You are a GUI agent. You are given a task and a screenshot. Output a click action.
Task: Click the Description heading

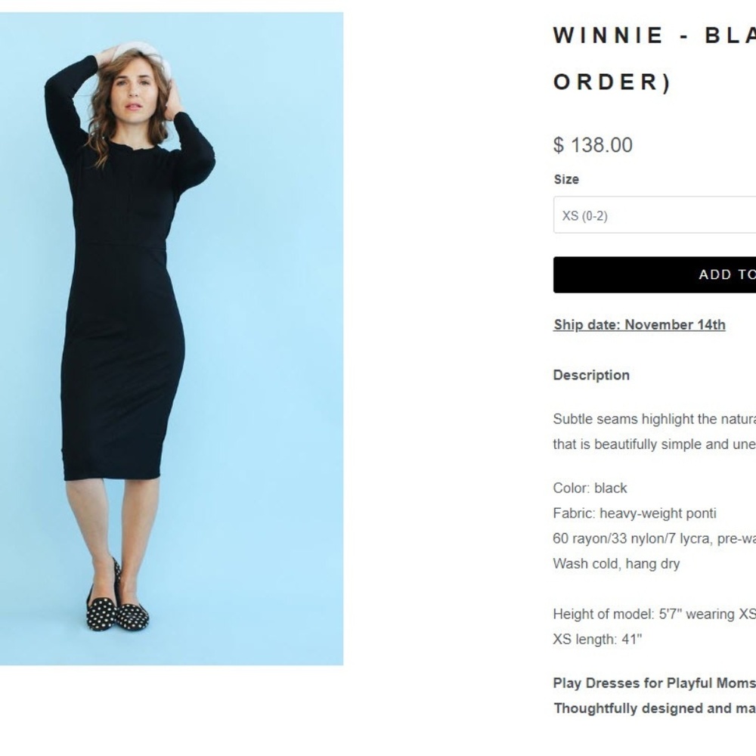[591, 375]
